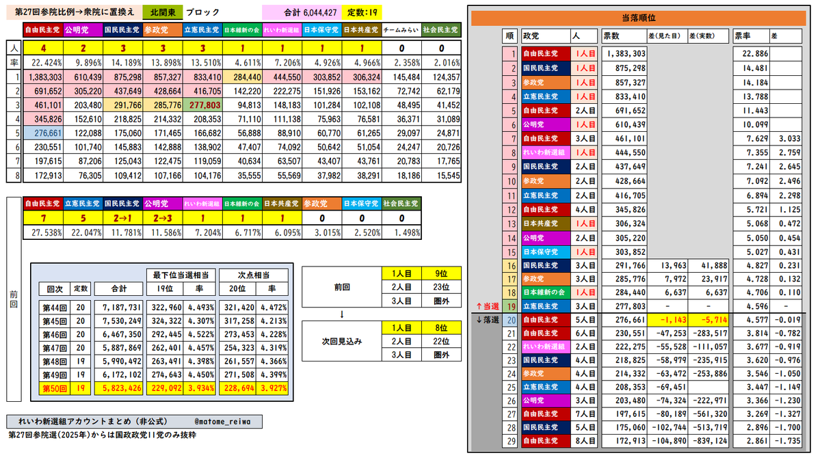Click the red total 5,823,426
820x462 pixels.
pos(119,388)
